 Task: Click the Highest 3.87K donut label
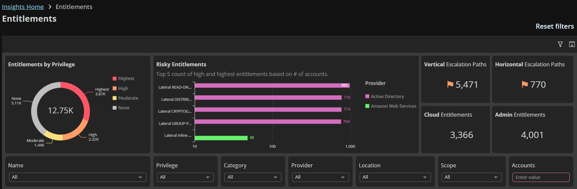tap(102, 92)
